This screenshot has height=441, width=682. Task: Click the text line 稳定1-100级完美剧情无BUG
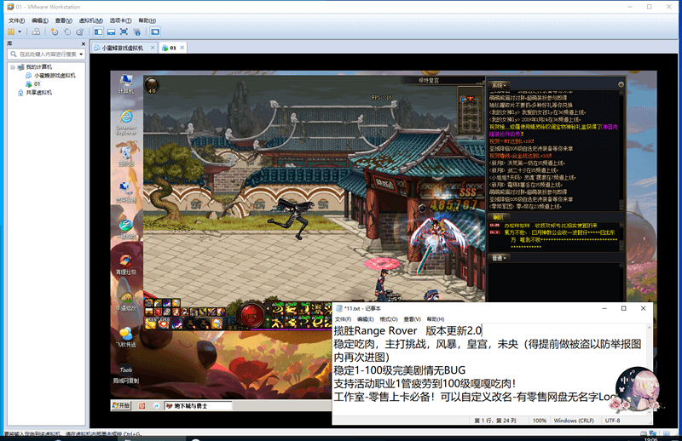point(399,370)
